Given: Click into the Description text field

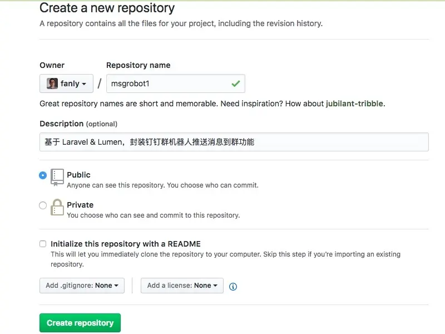Looking at the screenshot, I should pos(234,142).
